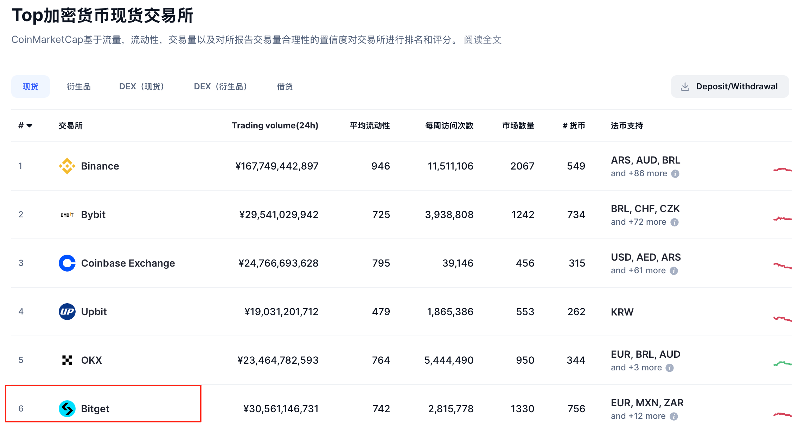
Task: Click info icon beside 'and +86 more'
Action: (x=675, y=174)
